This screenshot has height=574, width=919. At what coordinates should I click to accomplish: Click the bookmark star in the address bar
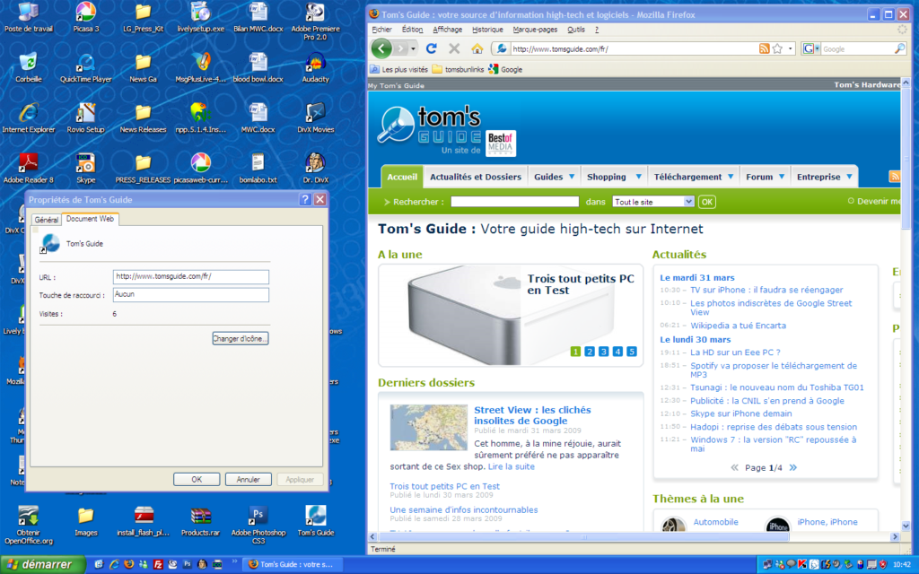(x=777, y=48)
